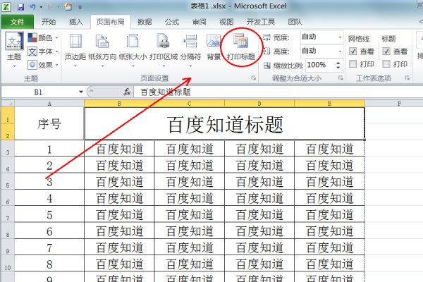Open Sheet Options dialog launcher
The width and height of the screenshot is (423, 282).
(x=407, y=78)
